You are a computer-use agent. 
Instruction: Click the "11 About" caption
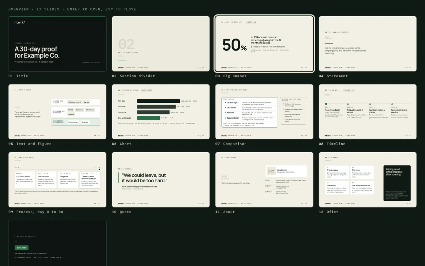point(225,212)
